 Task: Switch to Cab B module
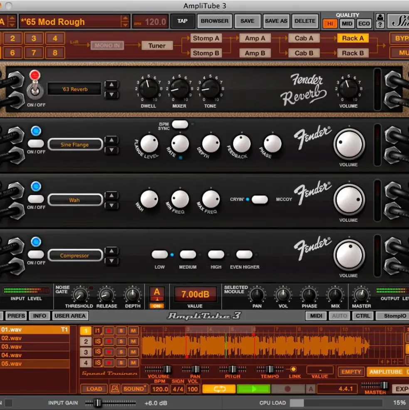point(304,53)
